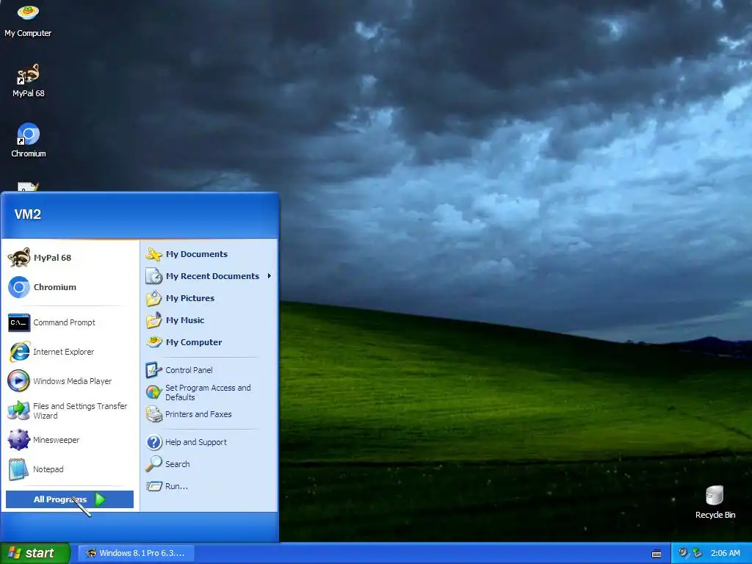Click the on-screen keyboard tray icon
Screen dimensions: 752x564
[657, 554]
